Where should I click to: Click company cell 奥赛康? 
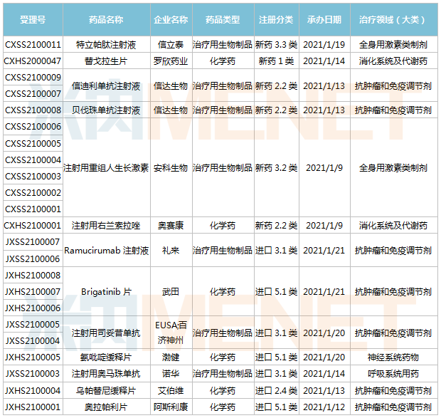171,226
